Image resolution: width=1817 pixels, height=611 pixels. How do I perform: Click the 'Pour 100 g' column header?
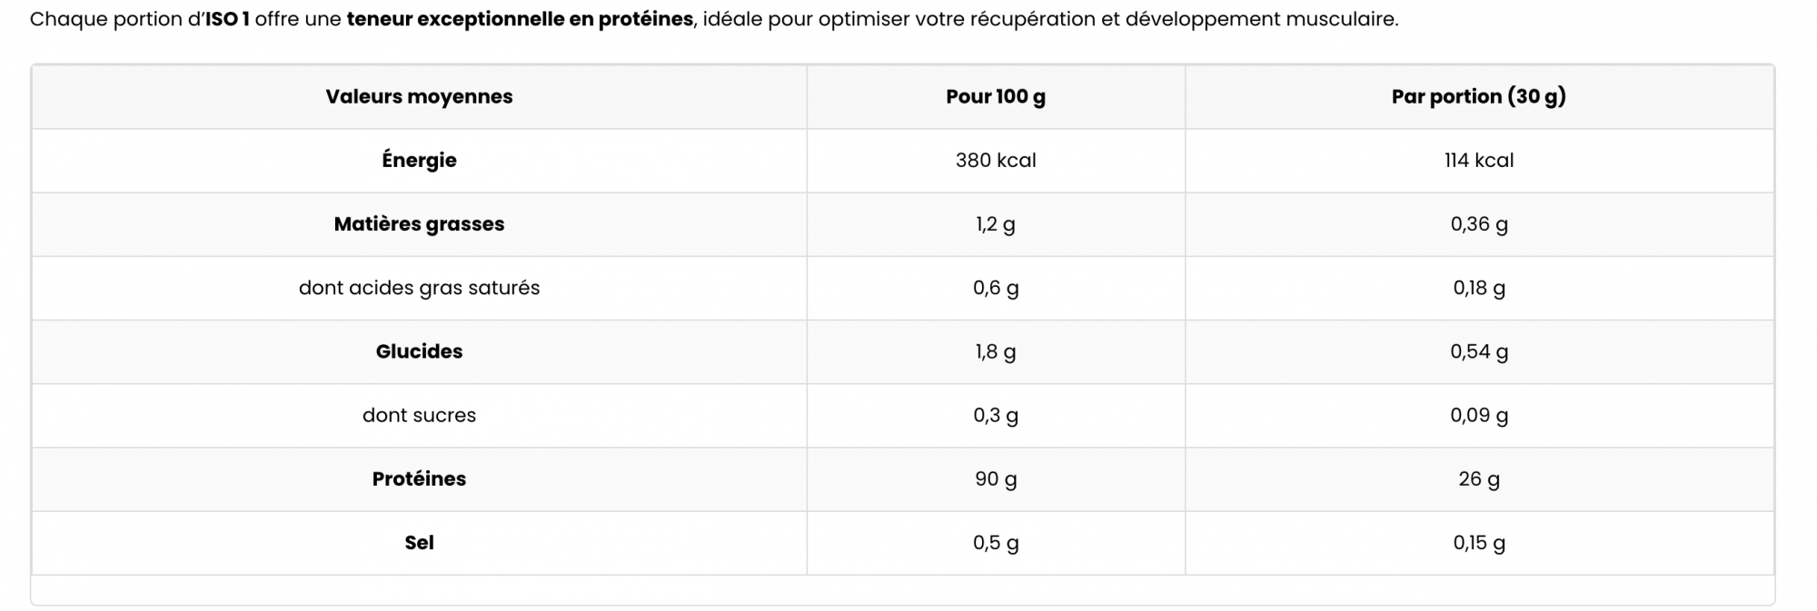point(996,96)
